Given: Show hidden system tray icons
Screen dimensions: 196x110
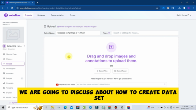Looking at the screenshot, I should (158, 107).
